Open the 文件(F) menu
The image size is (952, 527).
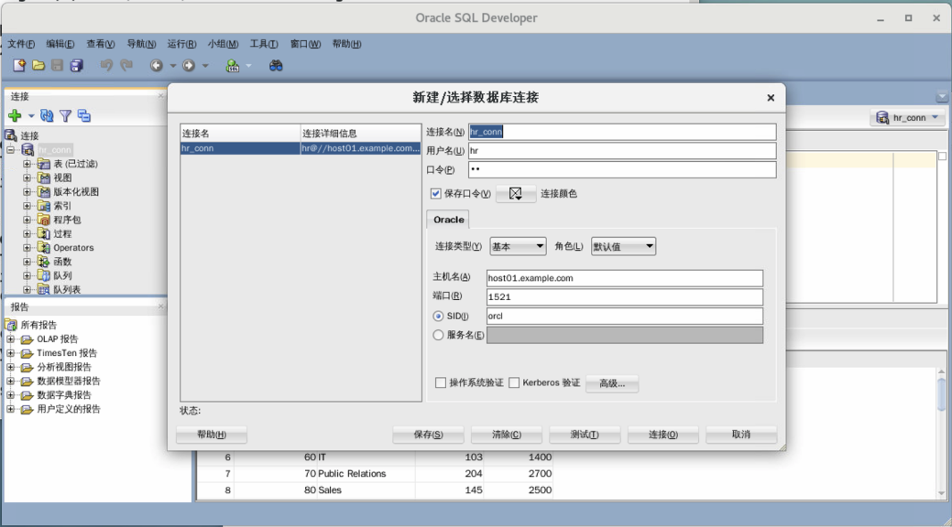coord(21,44)
